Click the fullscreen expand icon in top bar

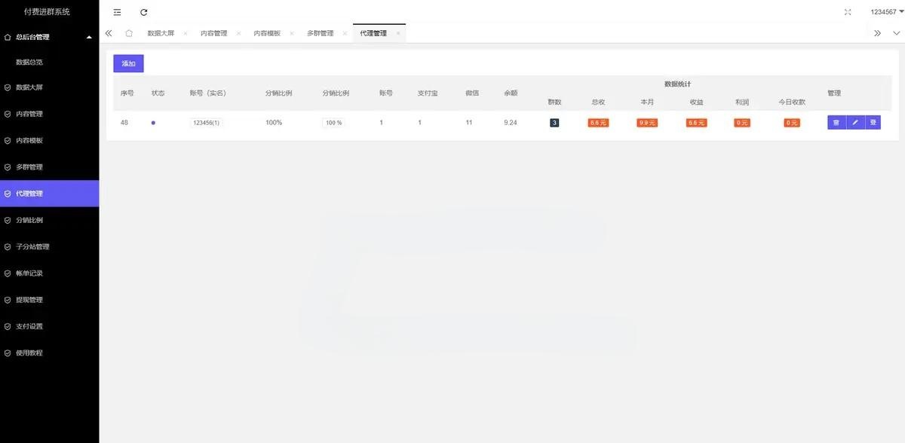tap(848, 11)
